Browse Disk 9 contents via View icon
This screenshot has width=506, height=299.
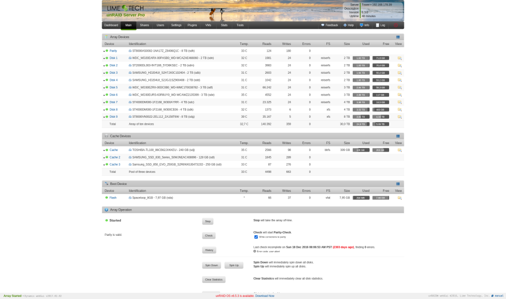400,117
